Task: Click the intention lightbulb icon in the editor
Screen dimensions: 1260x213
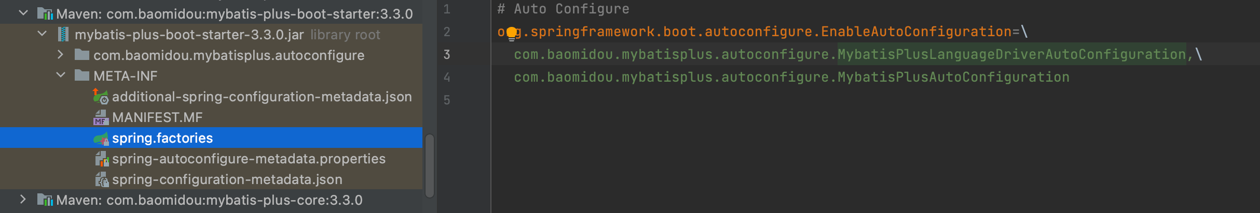Action: [512, 34]
